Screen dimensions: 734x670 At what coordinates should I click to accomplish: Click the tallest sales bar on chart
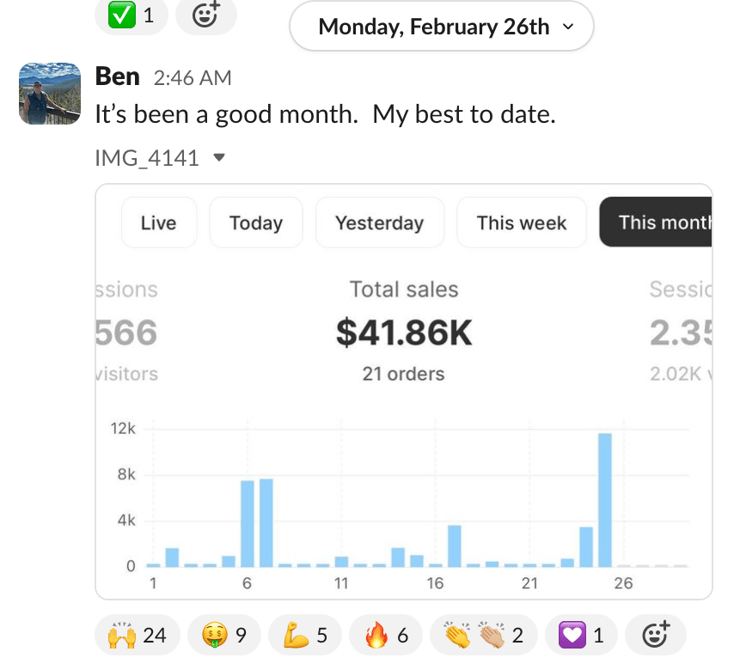pos(605,500)
